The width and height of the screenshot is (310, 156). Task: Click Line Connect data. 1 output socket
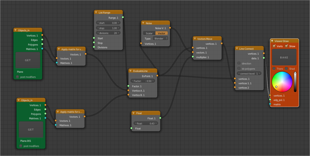263,58
